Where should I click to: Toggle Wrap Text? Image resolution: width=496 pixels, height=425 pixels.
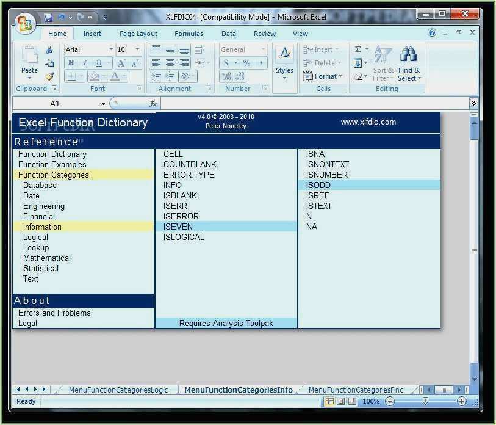point(199,49)
